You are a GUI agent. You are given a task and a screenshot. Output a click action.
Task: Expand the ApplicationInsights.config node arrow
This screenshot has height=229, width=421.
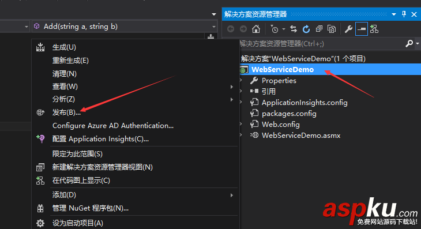pyautogui.click(x=241, y=102)
